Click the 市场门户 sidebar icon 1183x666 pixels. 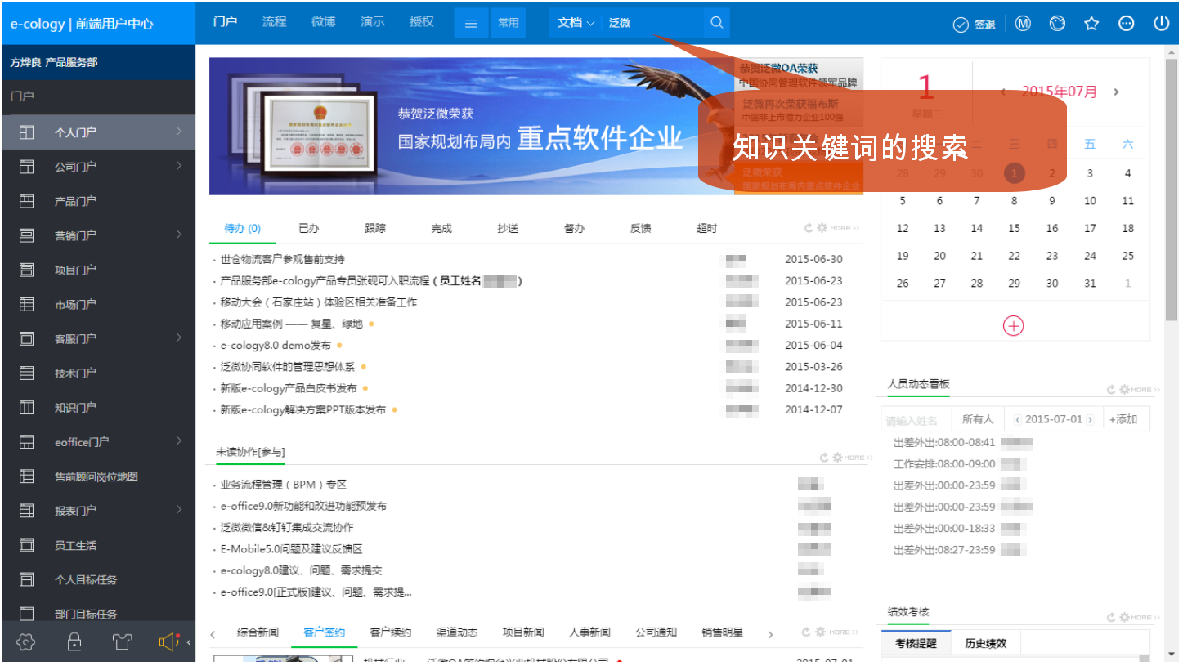click(x=26, y=304)
